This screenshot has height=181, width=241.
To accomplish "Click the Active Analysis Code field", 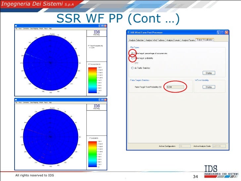I will point(219,146).
